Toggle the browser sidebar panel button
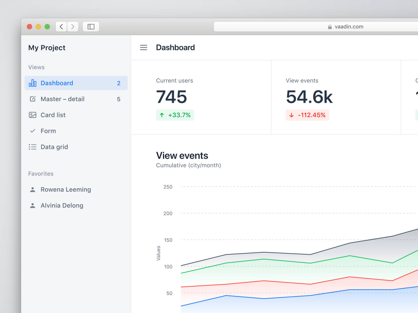The width and height of the screenshot is (418, 313). click(91, 27)
